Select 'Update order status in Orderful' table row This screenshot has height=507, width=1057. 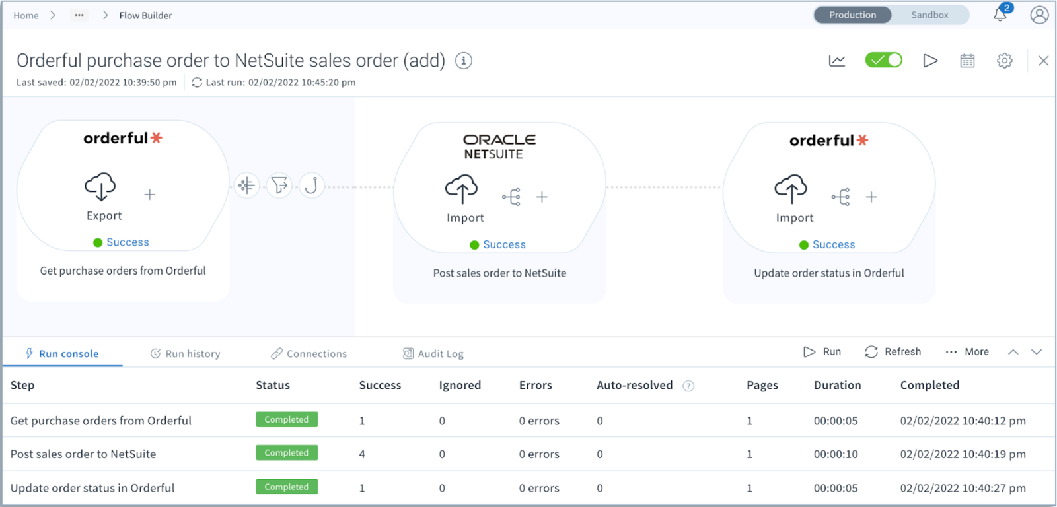pyautogui.click(x=528, y=489)
